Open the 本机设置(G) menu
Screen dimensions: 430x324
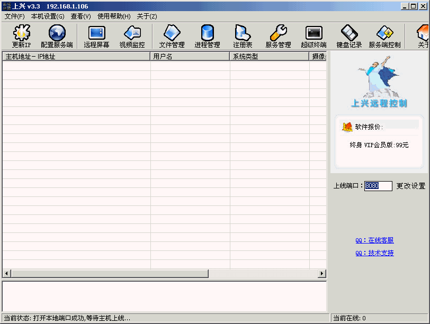click(48, 16)
